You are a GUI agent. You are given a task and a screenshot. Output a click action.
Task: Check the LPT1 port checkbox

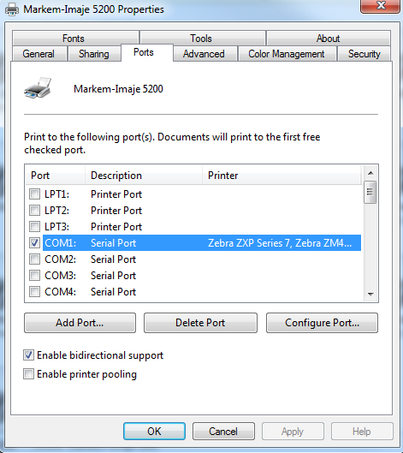pyautogui.click(x=34, y=194)
